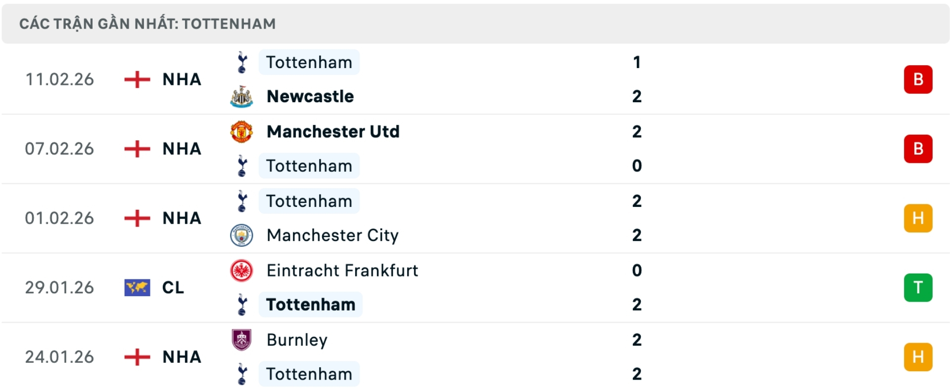Click the orange H badge for Manchester City match
This screenshot has height=391, width=950.
918,218
